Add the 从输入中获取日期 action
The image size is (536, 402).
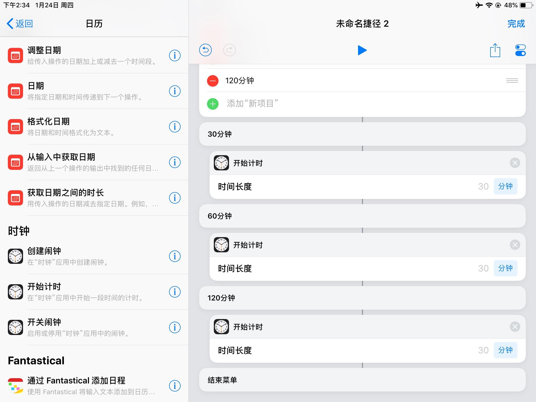tap(94, 162)
